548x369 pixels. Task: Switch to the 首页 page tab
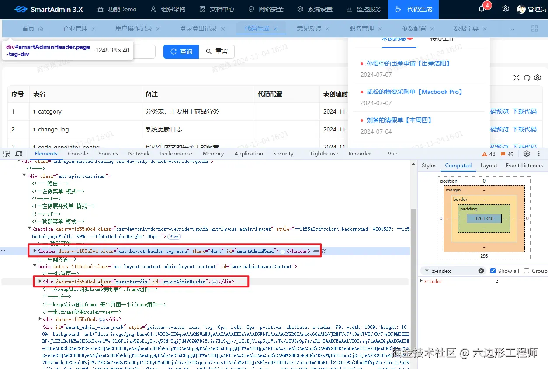point(32,28)
